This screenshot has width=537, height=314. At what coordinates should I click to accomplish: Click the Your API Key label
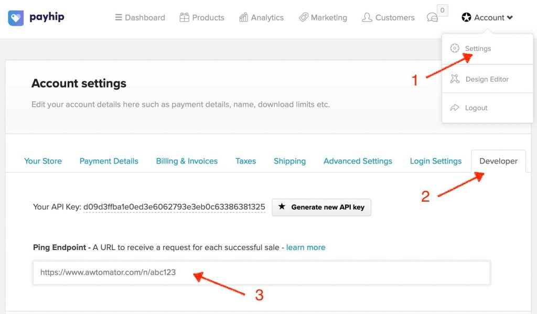pyautogui.click(x=57, y=207)
